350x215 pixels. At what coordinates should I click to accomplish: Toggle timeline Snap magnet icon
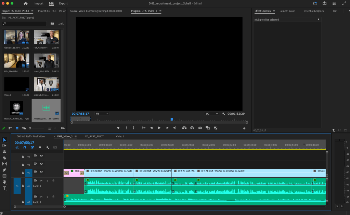(25, 148)
